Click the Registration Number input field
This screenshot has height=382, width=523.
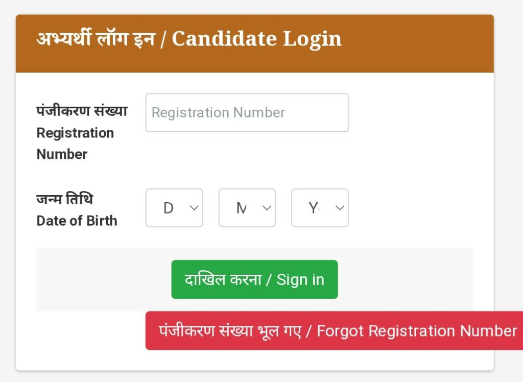[247, 112]
